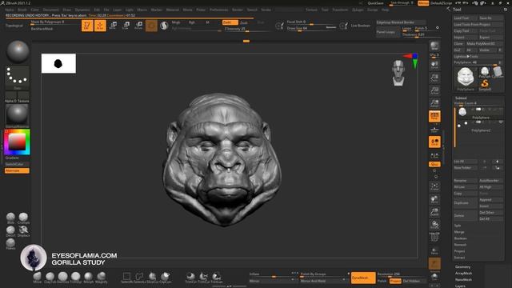Expand the Extract subtool section

pyautogui.click(x=459, y=258)
